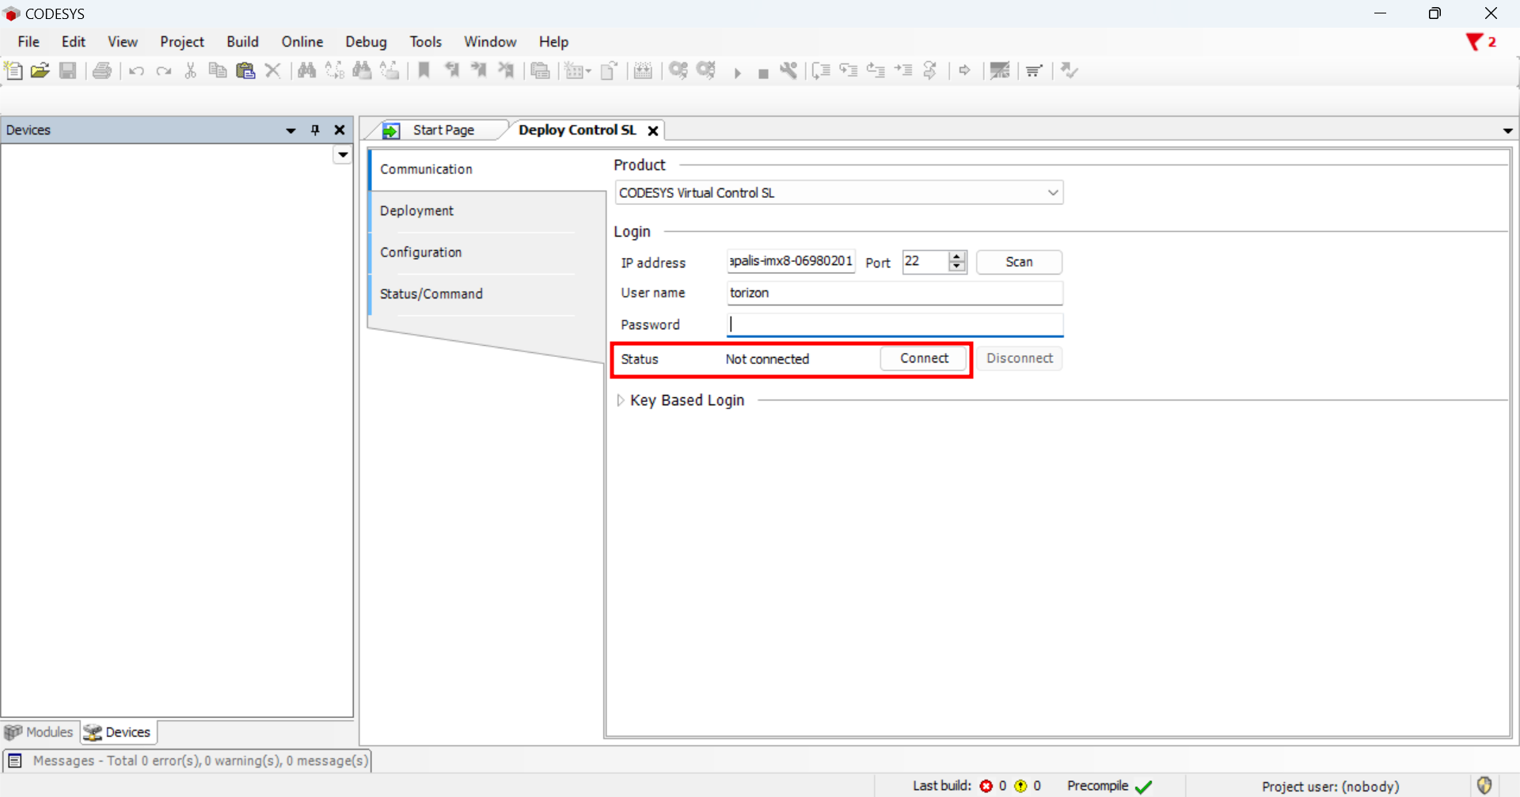Open the Tools menu

point(426,42)
